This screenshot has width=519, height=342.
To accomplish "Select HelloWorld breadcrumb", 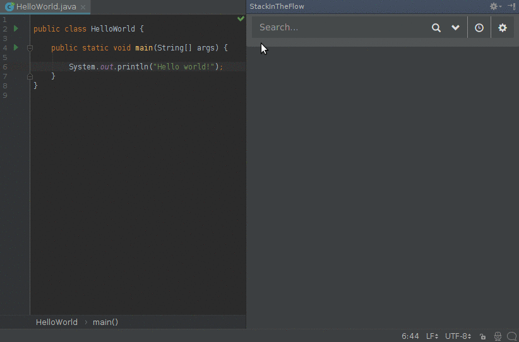I will (x=57, y=322).
